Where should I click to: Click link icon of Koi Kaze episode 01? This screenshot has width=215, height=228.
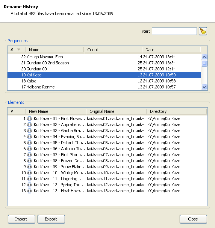click(x=29, y=119)
